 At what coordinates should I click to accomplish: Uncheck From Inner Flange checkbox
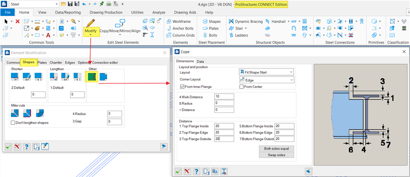coord(182,86)
